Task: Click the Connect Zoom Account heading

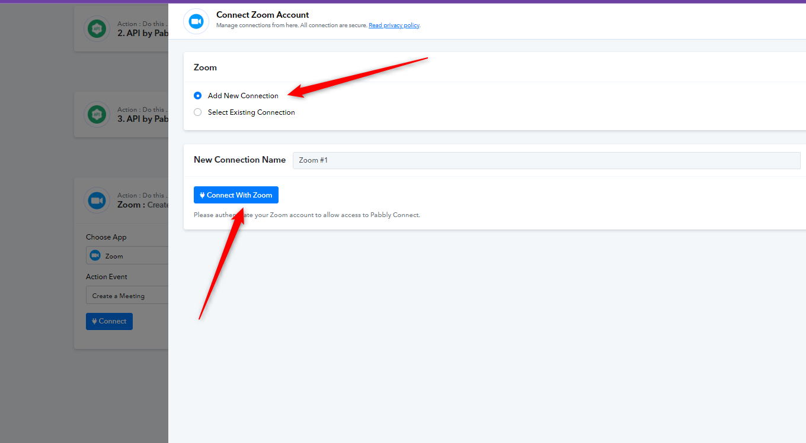Action: (x=263, y=15)
